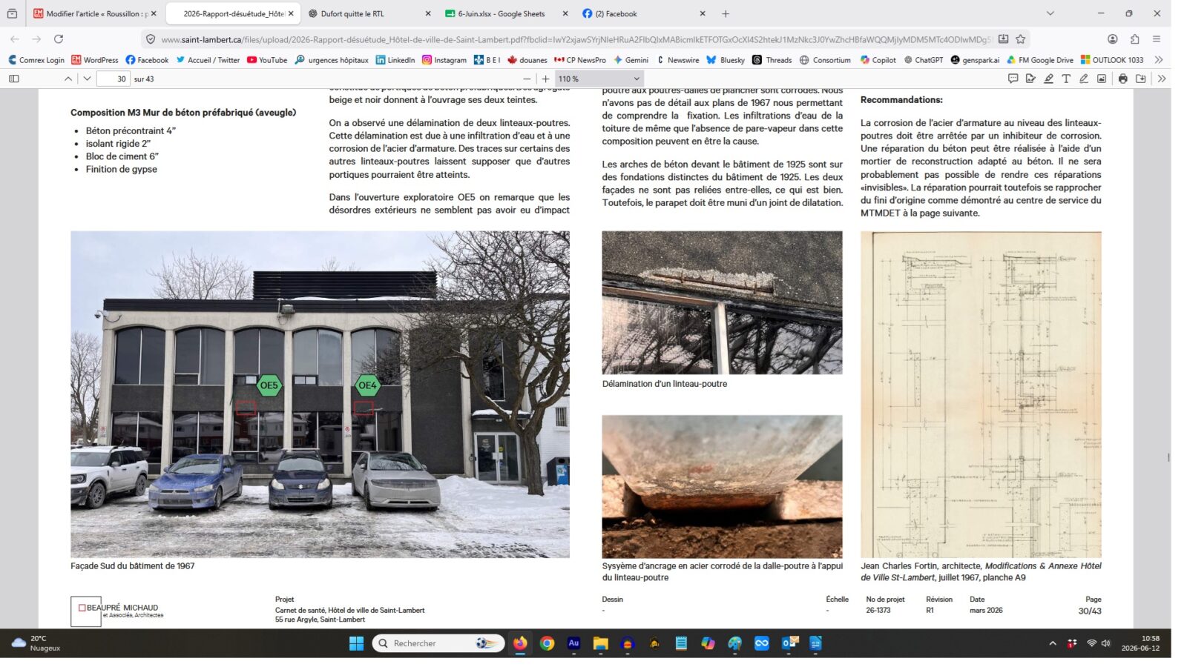The image size is (1187, 667).
Task: Switch to the 6-Juin.xlsx Google Sheets tab
Action: [506, 13]
